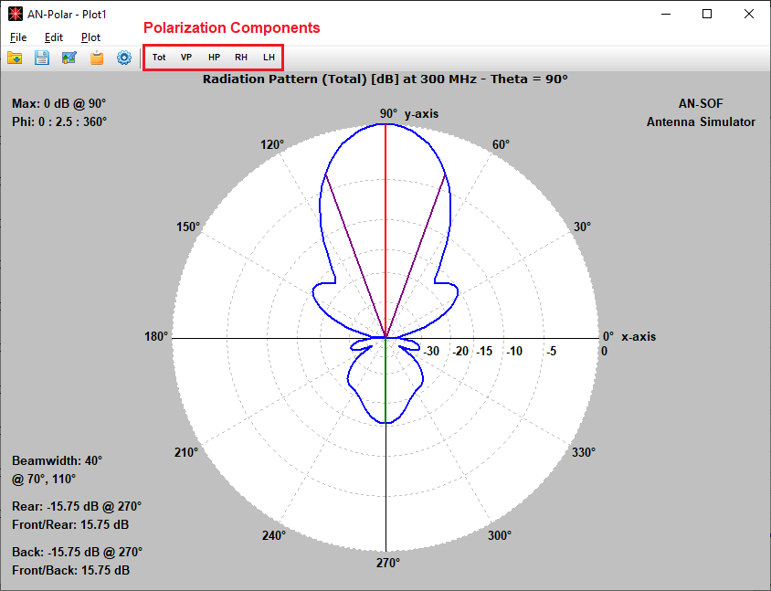This screenshot has width=771, height=591.
Task: Switch to VP vertical polarization
Action: coord(185,58)
